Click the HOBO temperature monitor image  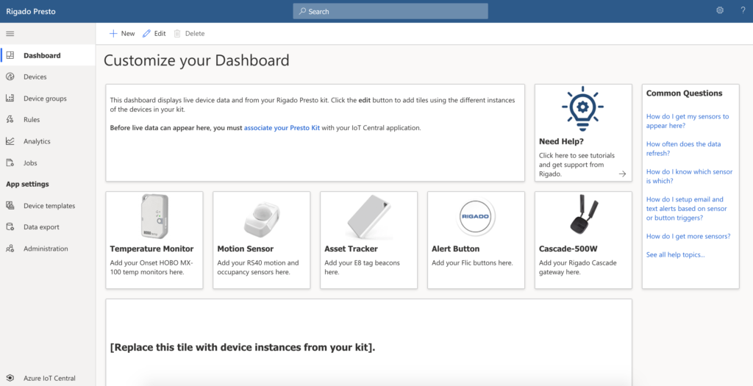[x=154, y=216]
